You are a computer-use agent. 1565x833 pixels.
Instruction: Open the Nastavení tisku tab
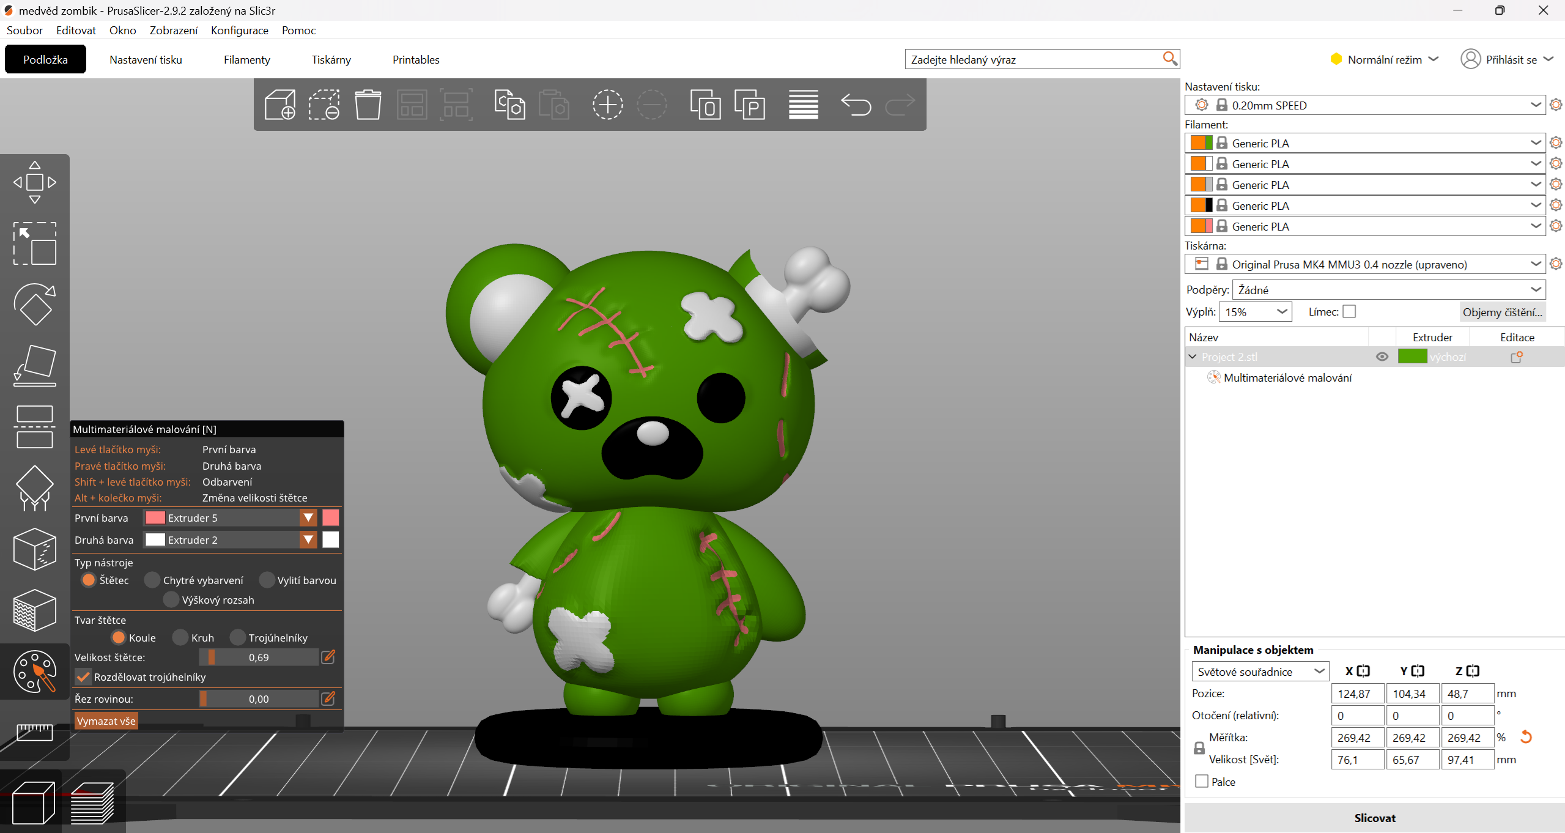(146, 59)
